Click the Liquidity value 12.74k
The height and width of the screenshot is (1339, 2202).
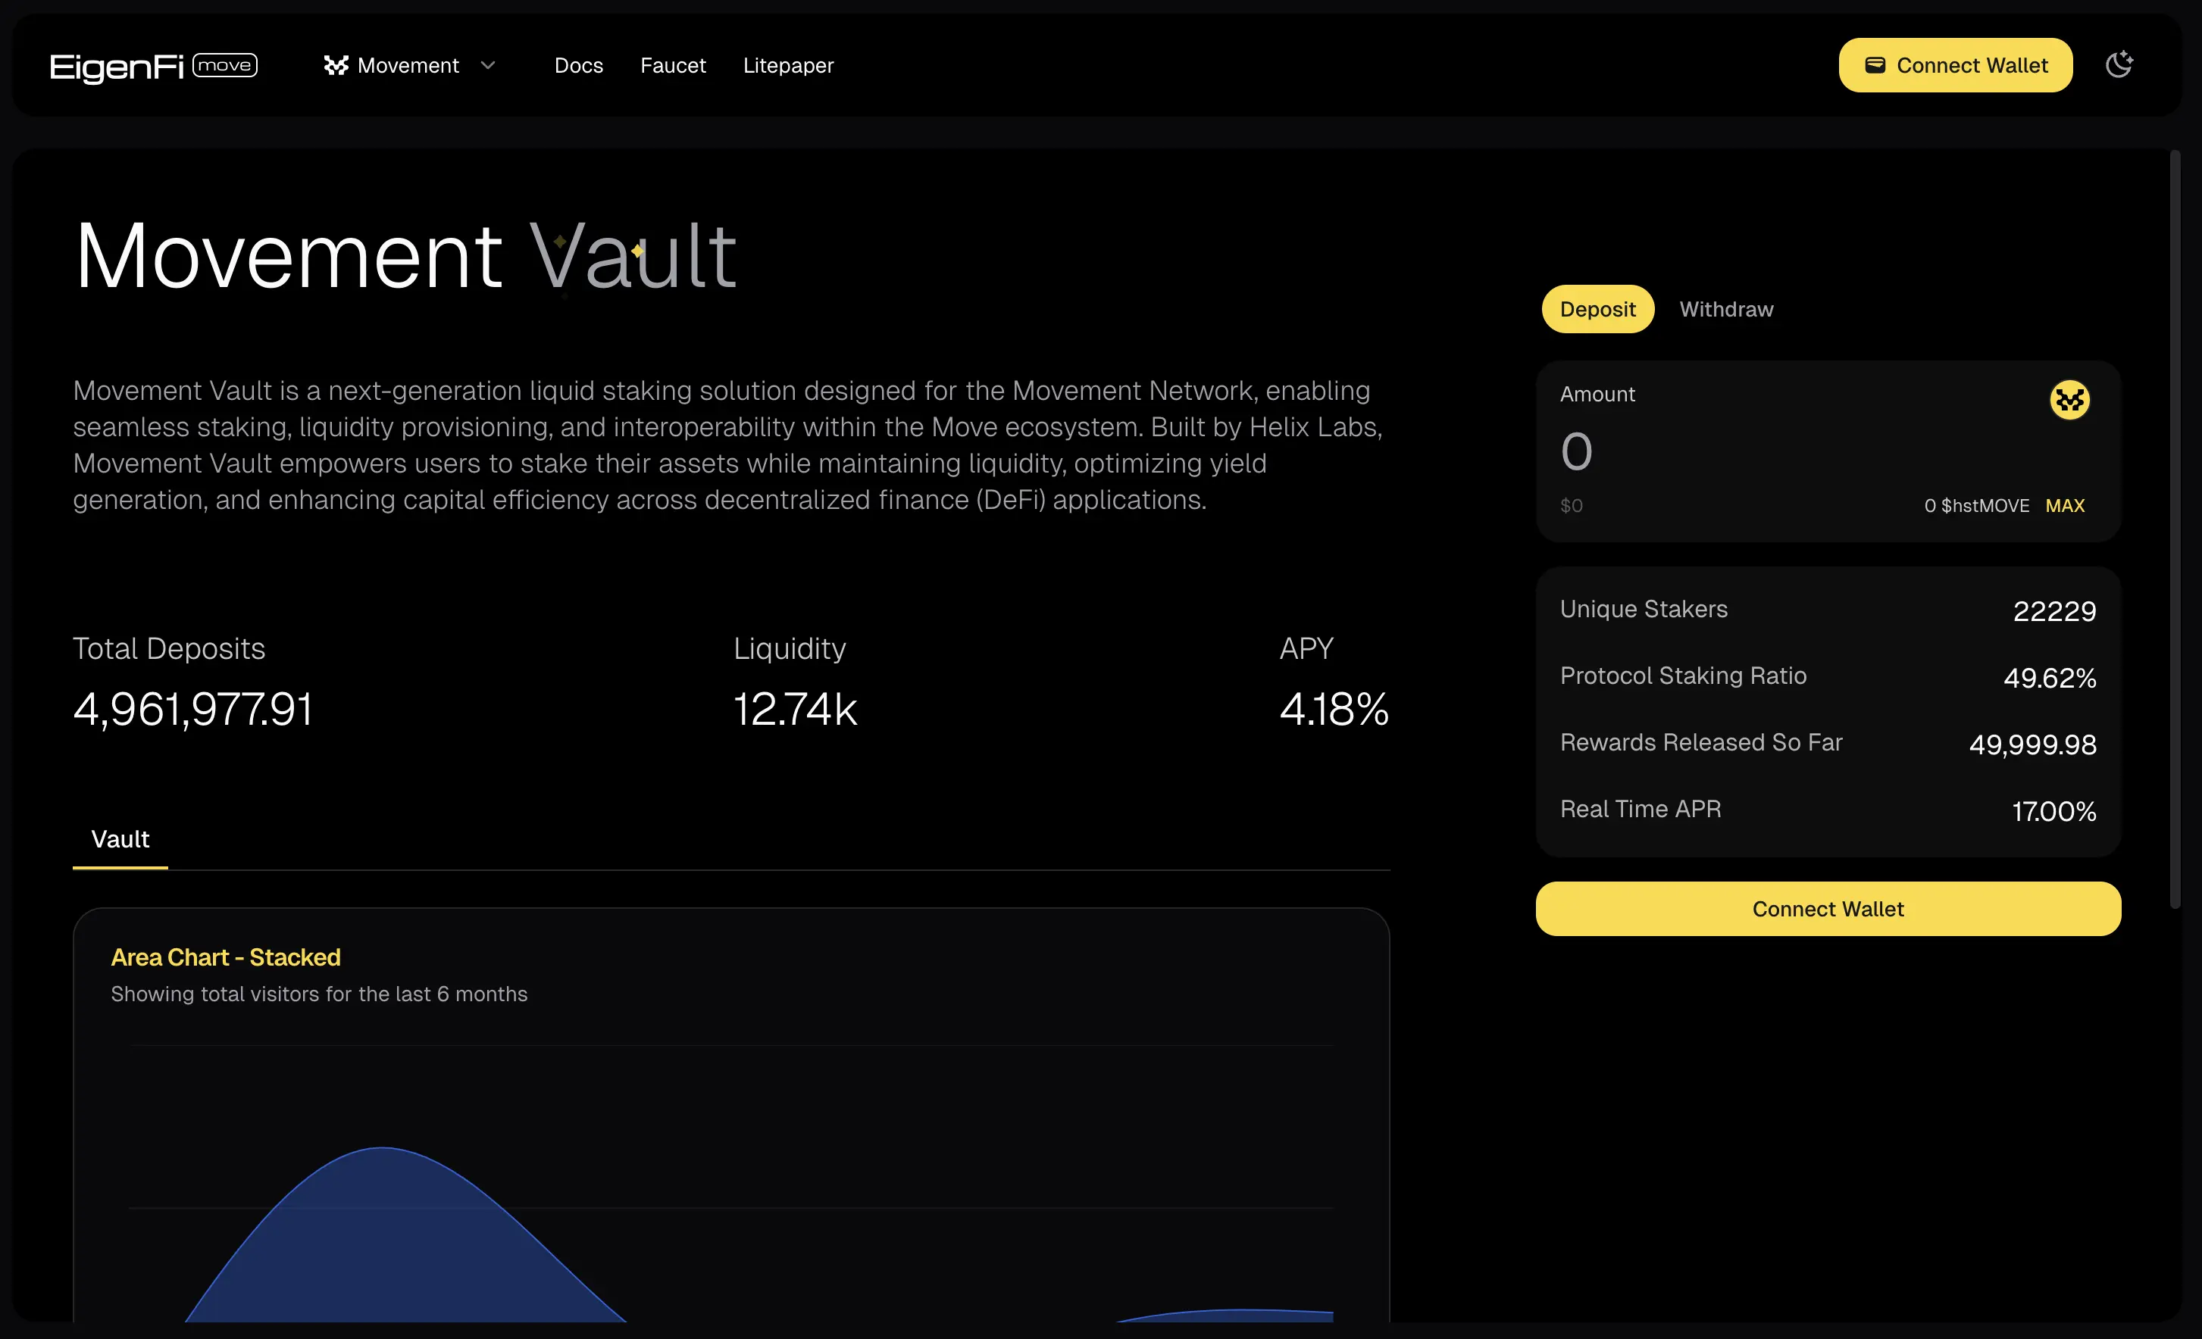[794, 709]
